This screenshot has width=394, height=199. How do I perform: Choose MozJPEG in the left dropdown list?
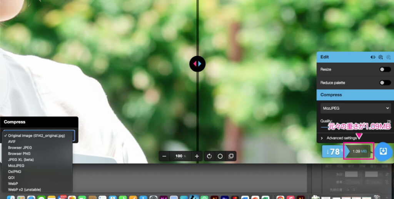(x=16, y=166)
